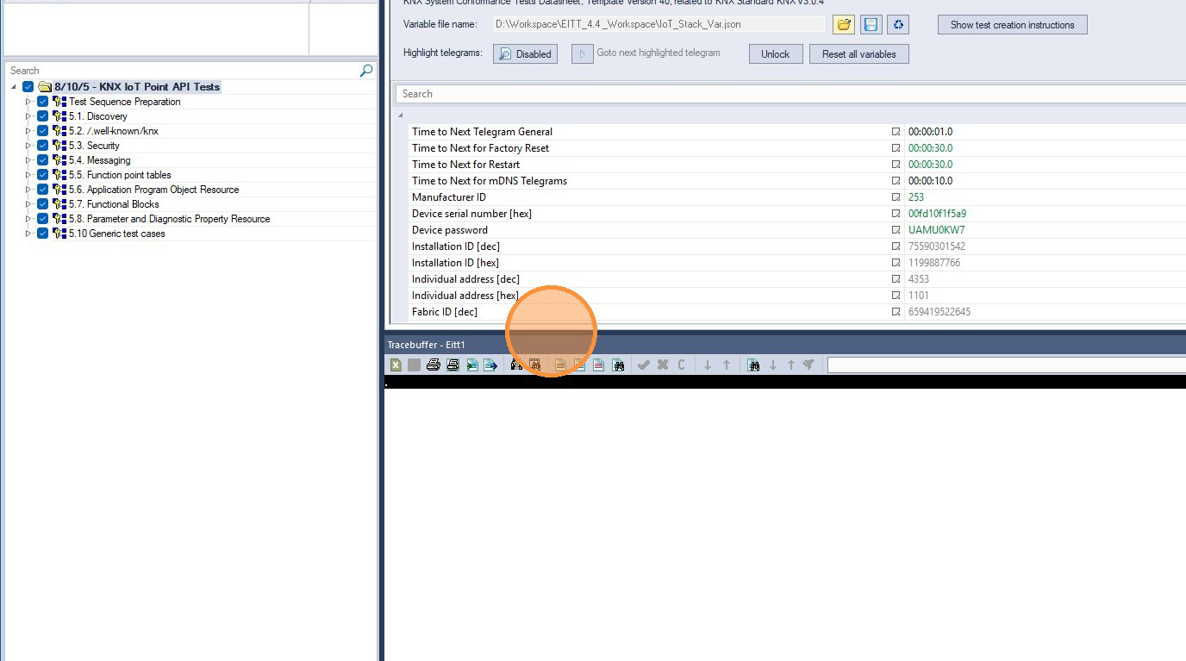This screenshot has width=1186, height=661.
Task: Click the X cross icon in Tracebuffer toolbar
Action: pos(662,365)
